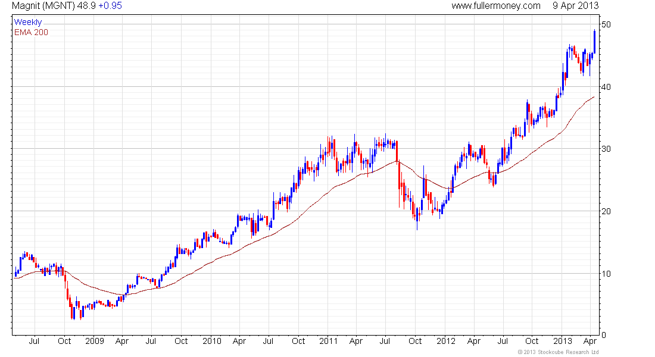This screenshot has width=655, height=357.
Task: Click the y-axis label 40
Action: pos(606,87)
